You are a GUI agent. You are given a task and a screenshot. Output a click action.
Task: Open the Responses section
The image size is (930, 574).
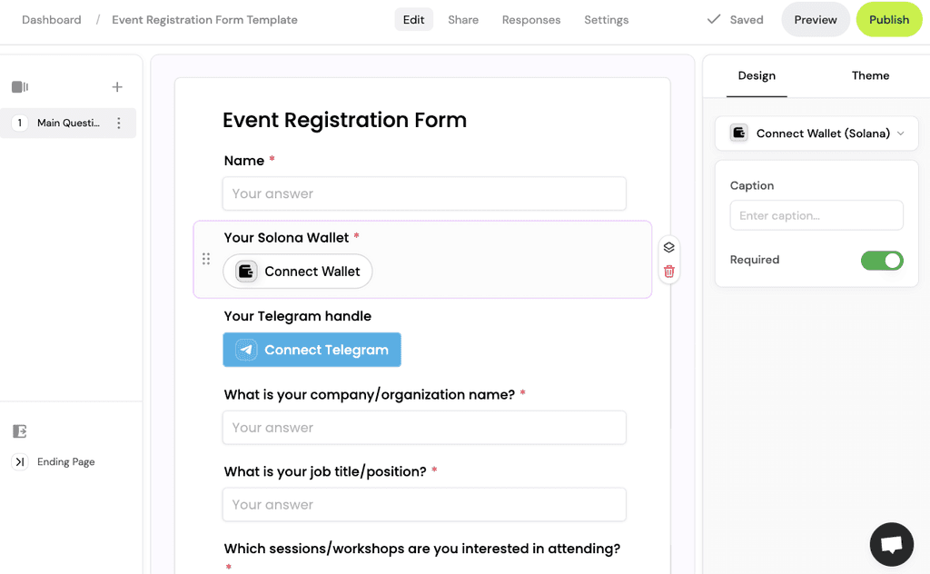point(530,19)
